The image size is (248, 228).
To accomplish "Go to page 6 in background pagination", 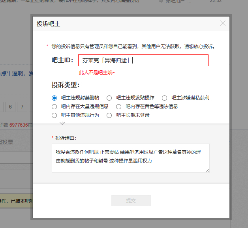I will 10,107.
